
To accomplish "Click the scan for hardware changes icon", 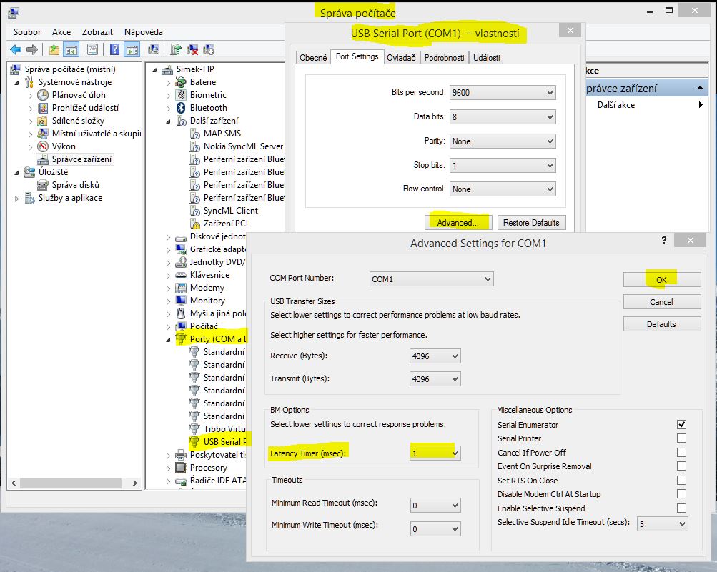I will tap(154, 49).
